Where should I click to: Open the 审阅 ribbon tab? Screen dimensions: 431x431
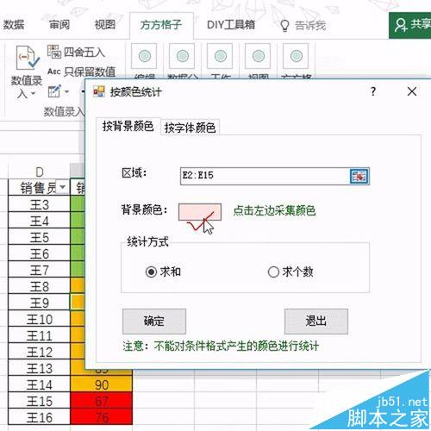click(59, 25)
